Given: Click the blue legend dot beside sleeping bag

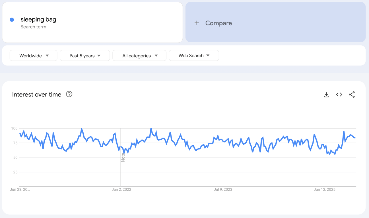Looking at the screenshot, I should [x=12, y=19].
